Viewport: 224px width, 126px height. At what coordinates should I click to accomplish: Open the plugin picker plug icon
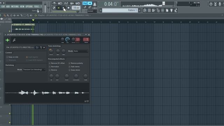coord(171,10)
